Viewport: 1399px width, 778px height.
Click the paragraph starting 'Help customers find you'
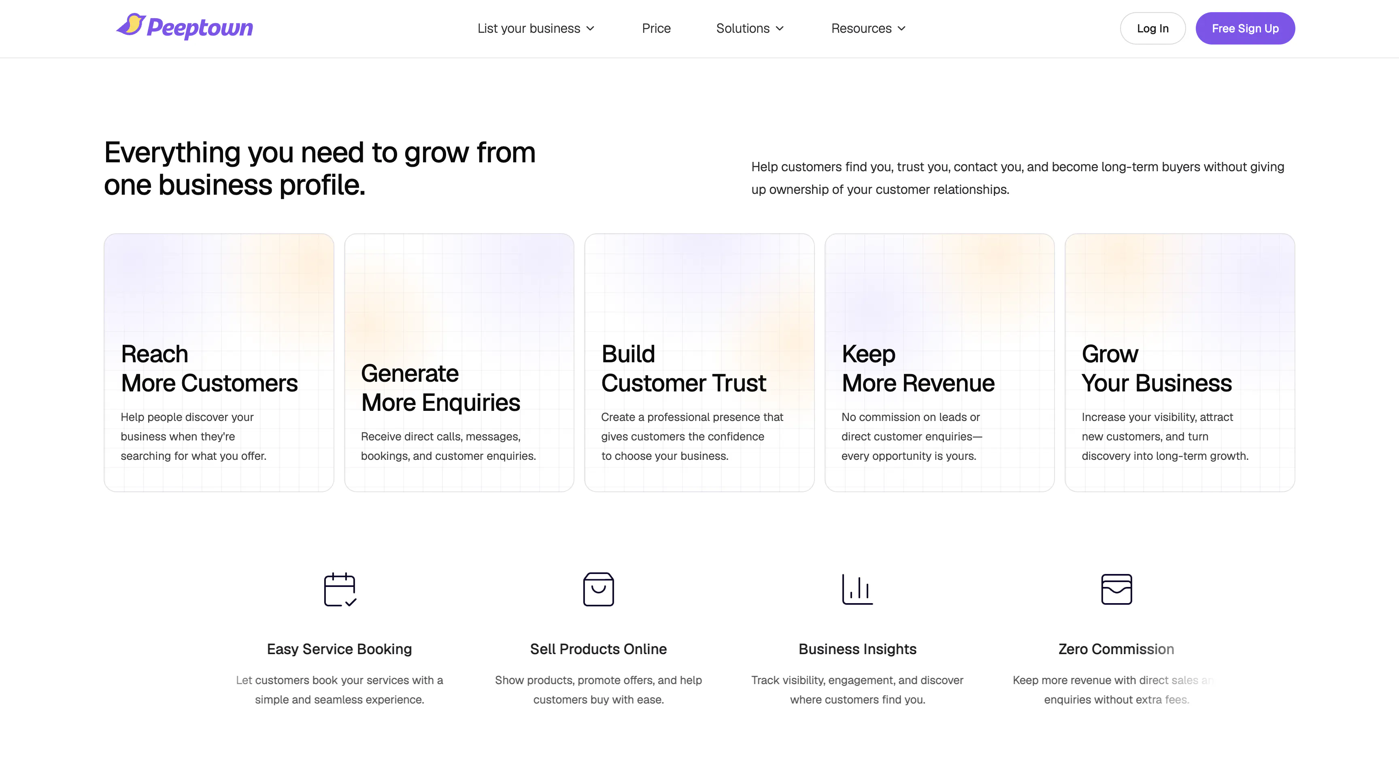pos(1018,178)
